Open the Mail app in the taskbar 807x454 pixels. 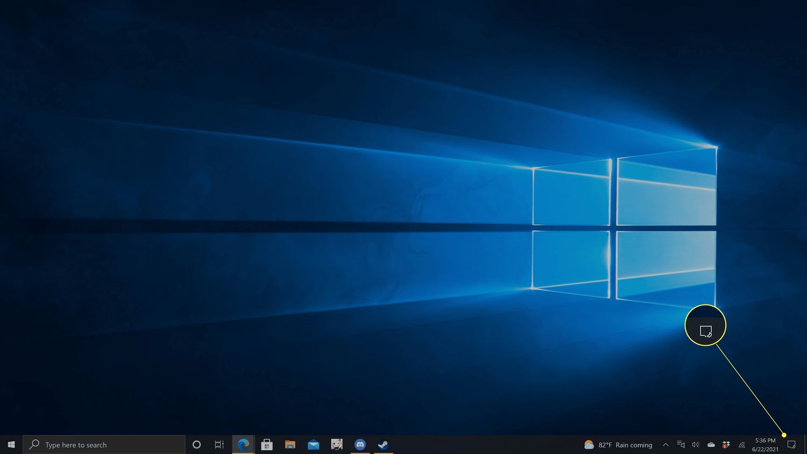[314, 445]
